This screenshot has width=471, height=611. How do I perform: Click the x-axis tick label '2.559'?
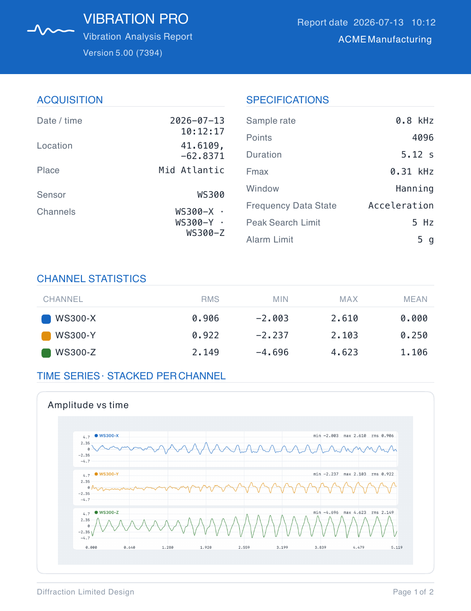pyautogui.click(x=244, y=547)
